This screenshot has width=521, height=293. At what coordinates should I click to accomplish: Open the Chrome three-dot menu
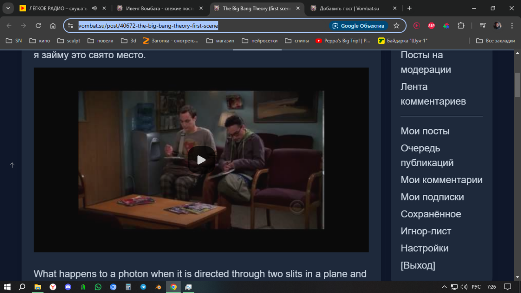pyautogui.click(x=512, y=26)
